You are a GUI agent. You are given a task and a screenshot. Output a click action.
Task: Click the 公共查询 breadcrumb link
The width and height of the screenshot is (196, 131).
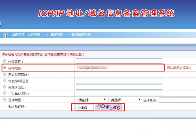point(34,34)
